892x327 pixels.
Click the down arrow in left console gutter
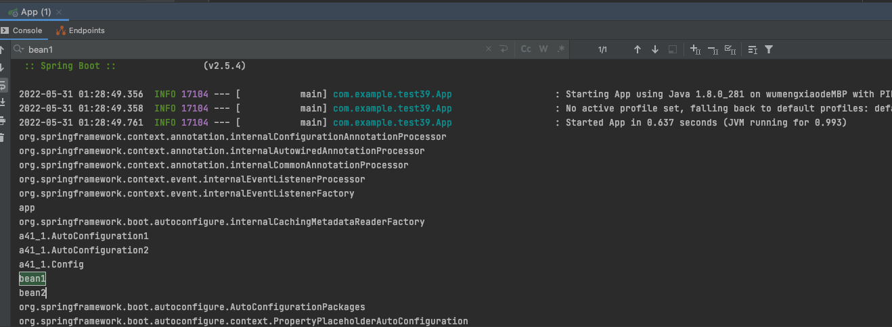(3, 67)
